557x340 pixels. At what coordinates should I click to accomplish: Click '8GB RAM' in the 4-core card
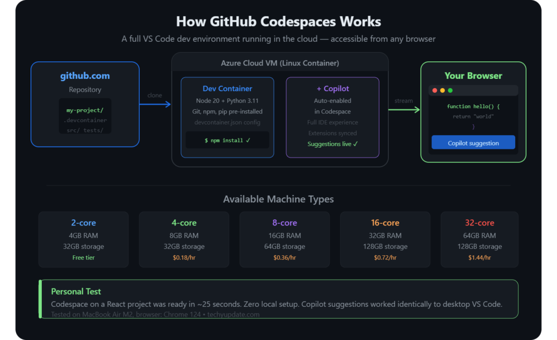pyautogui.click(x=184, y=235)
